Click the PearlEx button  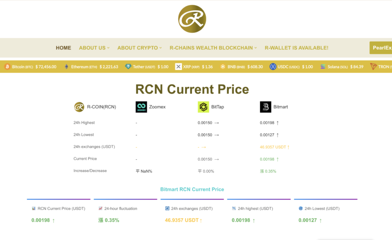(381, 48)
